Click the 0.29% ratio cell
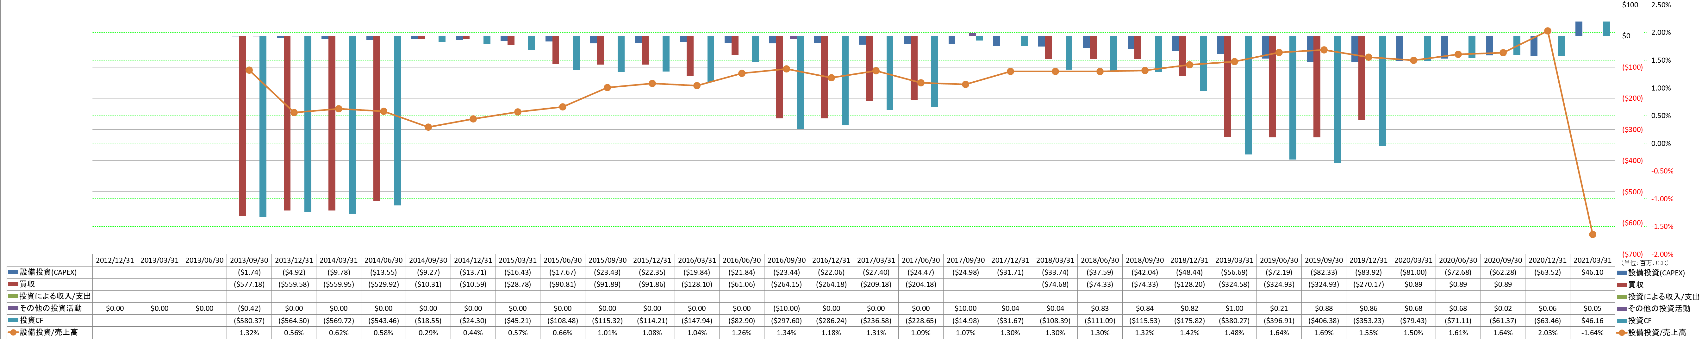Image resolution: width=1702 pixels, height=339 pixels. click(428, 332)
